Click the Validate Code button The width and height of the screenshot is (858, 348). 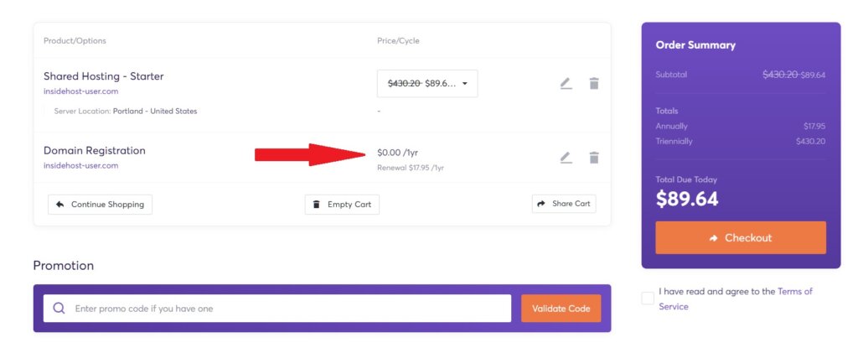click(561, 309)
